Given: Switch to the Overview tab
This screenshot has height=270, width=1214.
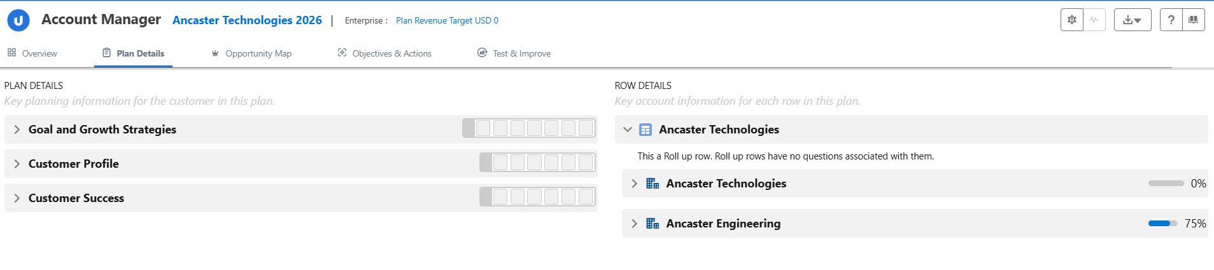Looking at the screenshot, I should coord(32,53).
